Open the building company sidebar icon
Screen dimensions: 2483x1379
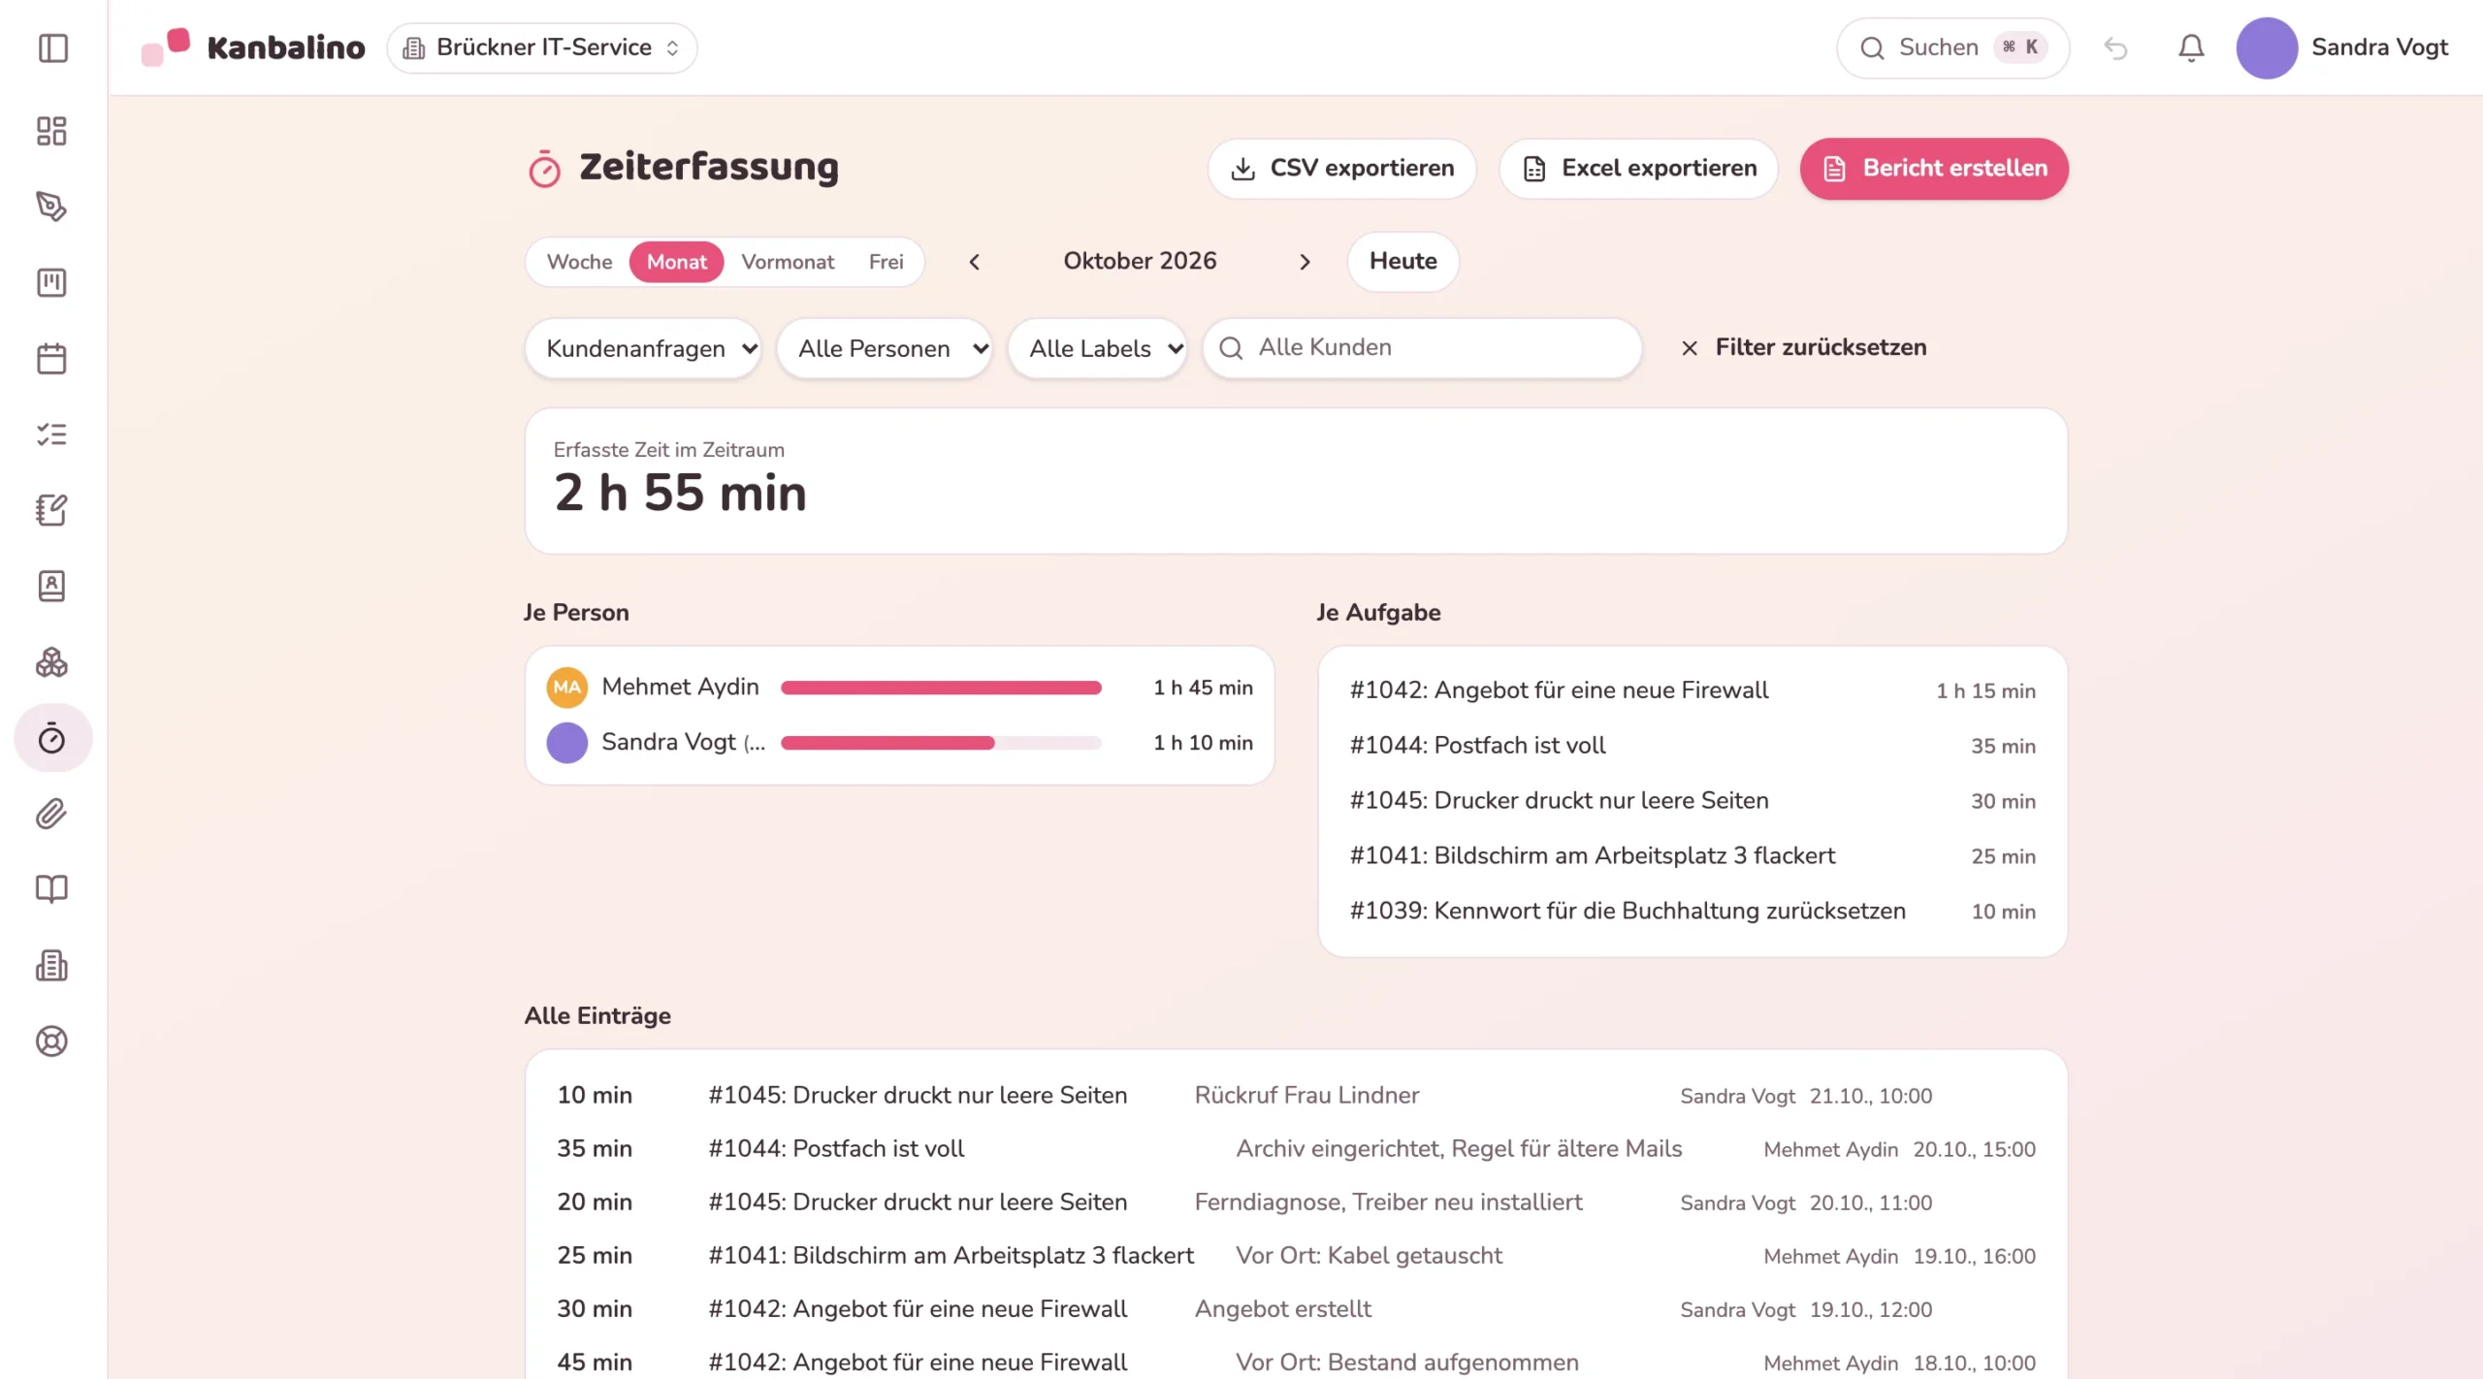(x=52, y=966)
